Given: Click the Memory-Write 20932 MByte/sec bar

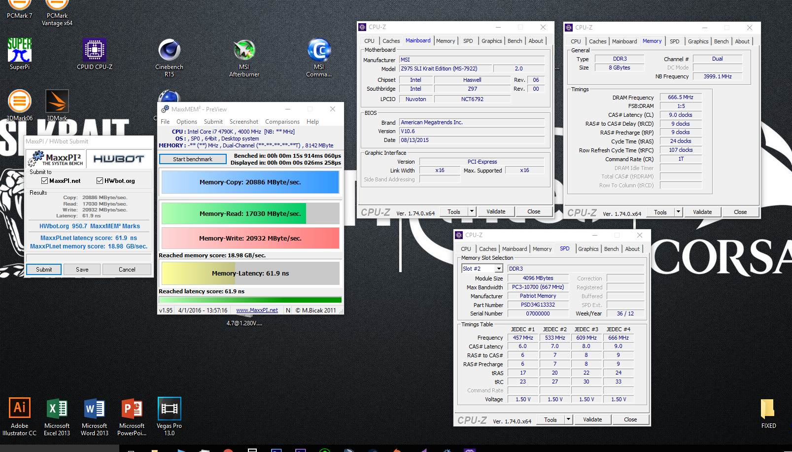Looking at the screenshot, I should click(250, 238).
